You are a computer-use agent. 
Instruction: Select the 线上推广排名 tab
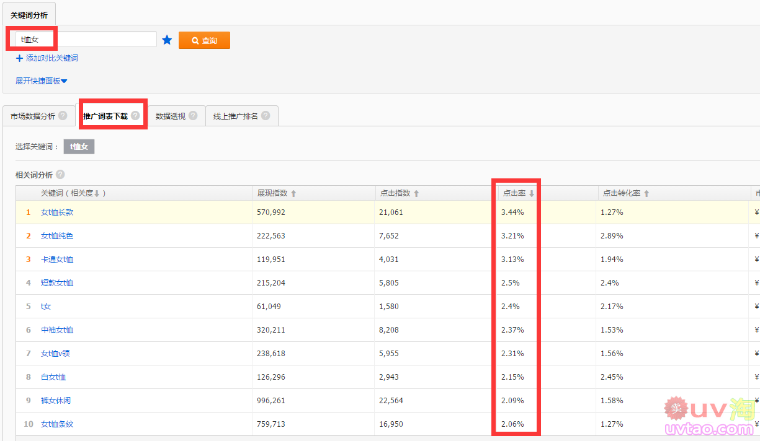point(235,116)
